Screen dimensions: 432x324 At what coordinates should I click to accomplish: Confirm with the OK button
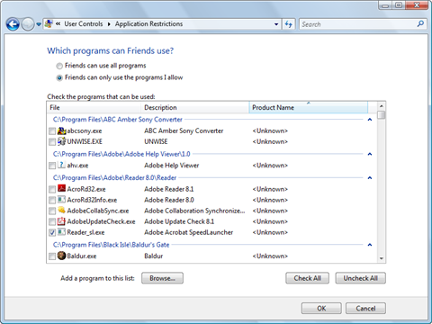tap(321, 308)
